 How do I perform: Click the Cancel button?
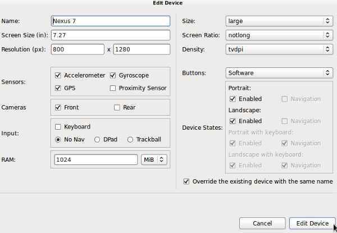point(262,223)
